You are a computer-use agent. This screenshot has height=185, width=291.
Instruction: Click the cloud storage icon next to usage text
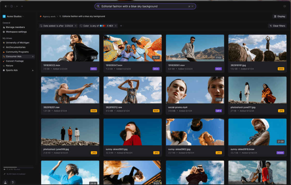[4, 169]
